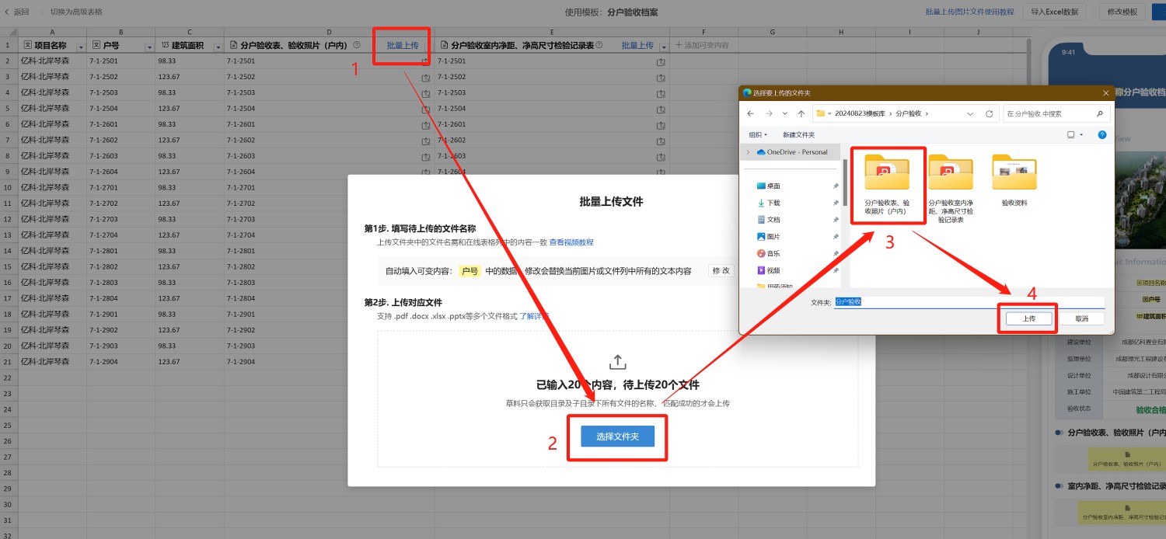
Task: Click the upload tray icon in the batch upload dialog
Action: [618, 362]
